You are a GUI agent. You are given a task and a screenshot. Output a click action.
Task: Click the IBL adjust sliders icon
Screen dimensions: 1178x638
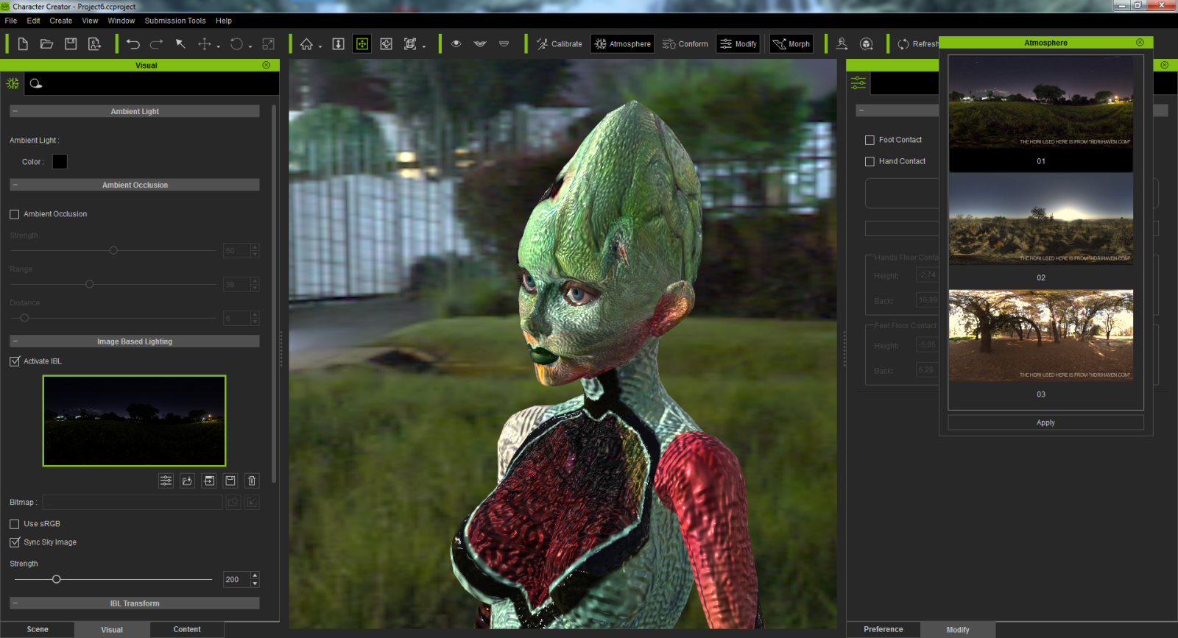tap(166, 481)
